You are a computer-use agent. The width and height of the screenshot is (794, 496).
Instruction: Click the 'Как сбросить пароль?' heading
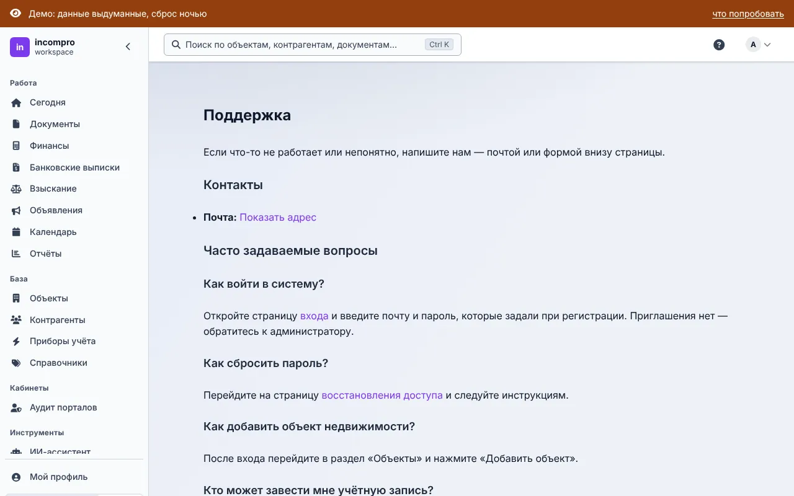point(265,363)
